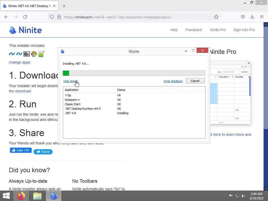Screen dimensions: 268x201
Task: Open the Feedback page link
Action: (x=194, y=30)
